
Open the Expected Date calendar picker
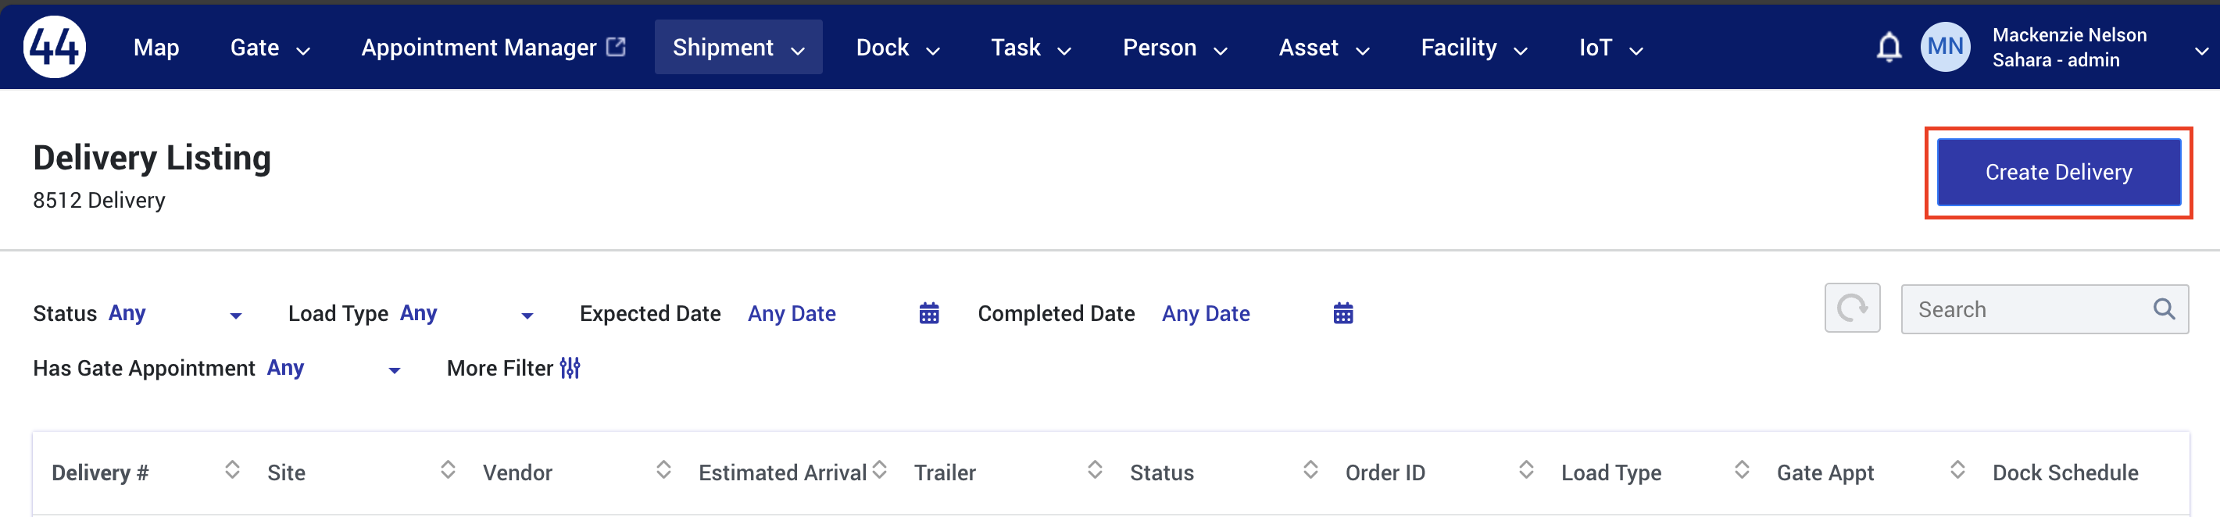pos(928,314)
